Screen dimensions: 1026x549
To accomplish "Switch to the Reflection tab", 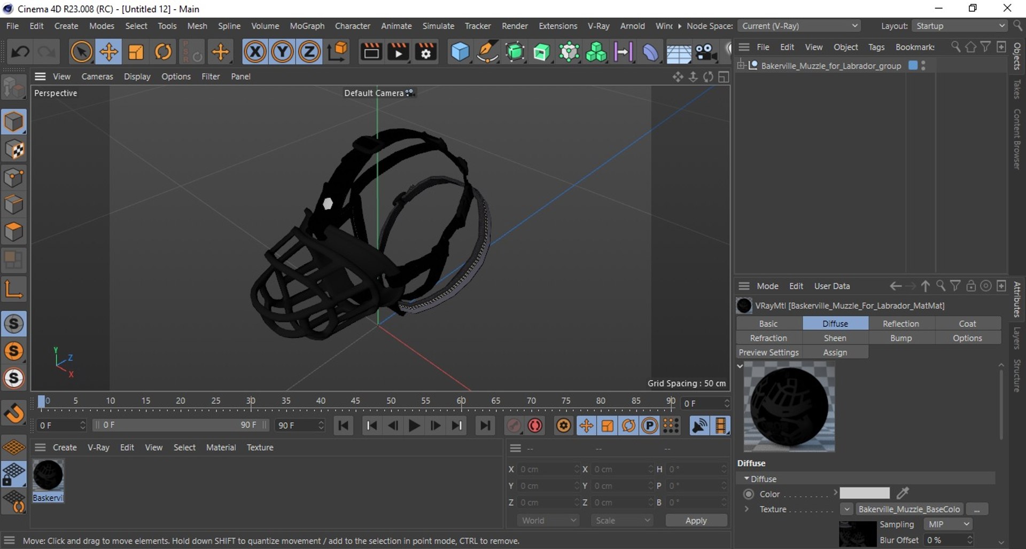I will tap(901, 324).
